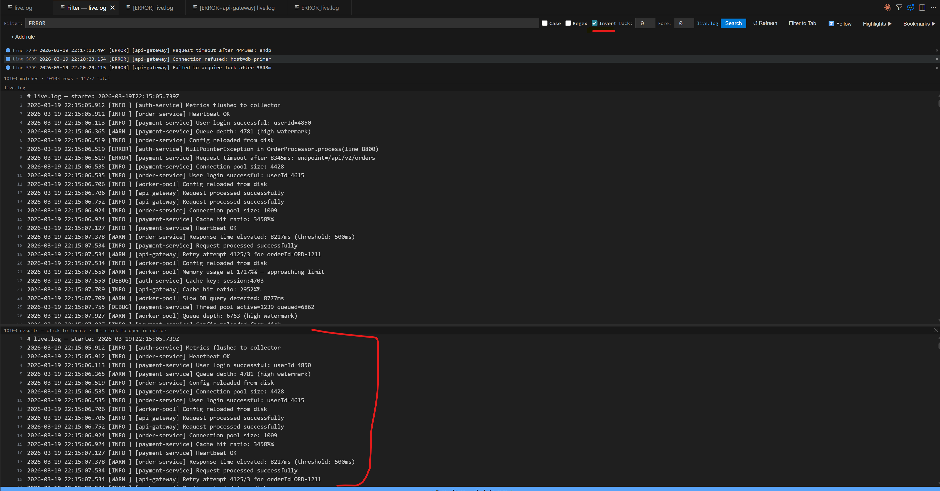940x491 pixels.
Task: Click source line 21 Memory usage at 1727%%
Action: tap(175, 272)
